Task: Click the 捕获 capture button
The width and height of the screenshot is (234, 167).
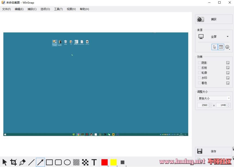Action: point(214,19)
